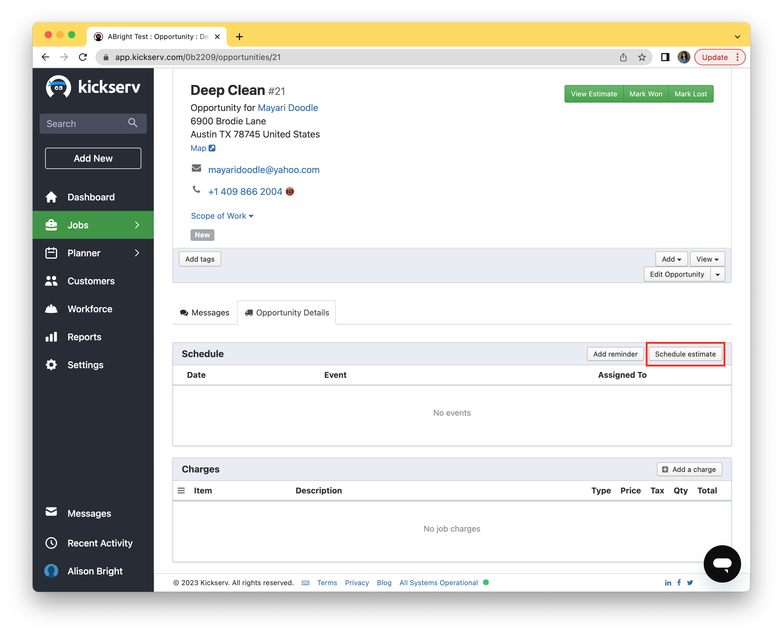Select the Opportunity Details tab
The image size is (783, 635).
[287, 313]
